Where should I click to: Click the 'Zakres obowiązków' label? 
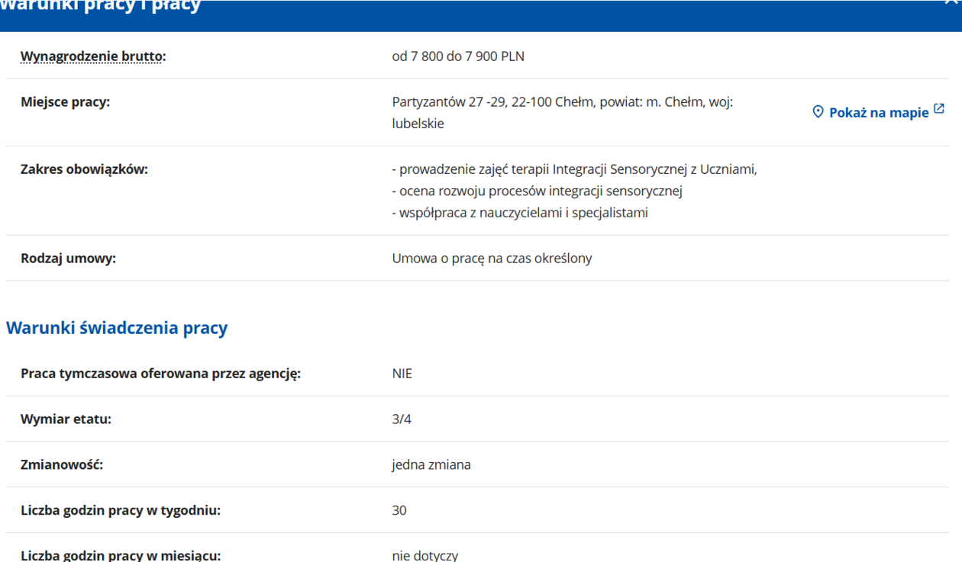point(84,169)
